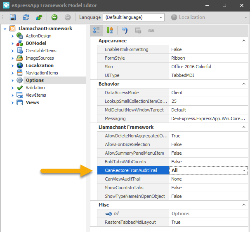The height and width of the screenshot is (232, 250).
Task: Select the ViewItems tree item
Action: [x=36, y=95]
